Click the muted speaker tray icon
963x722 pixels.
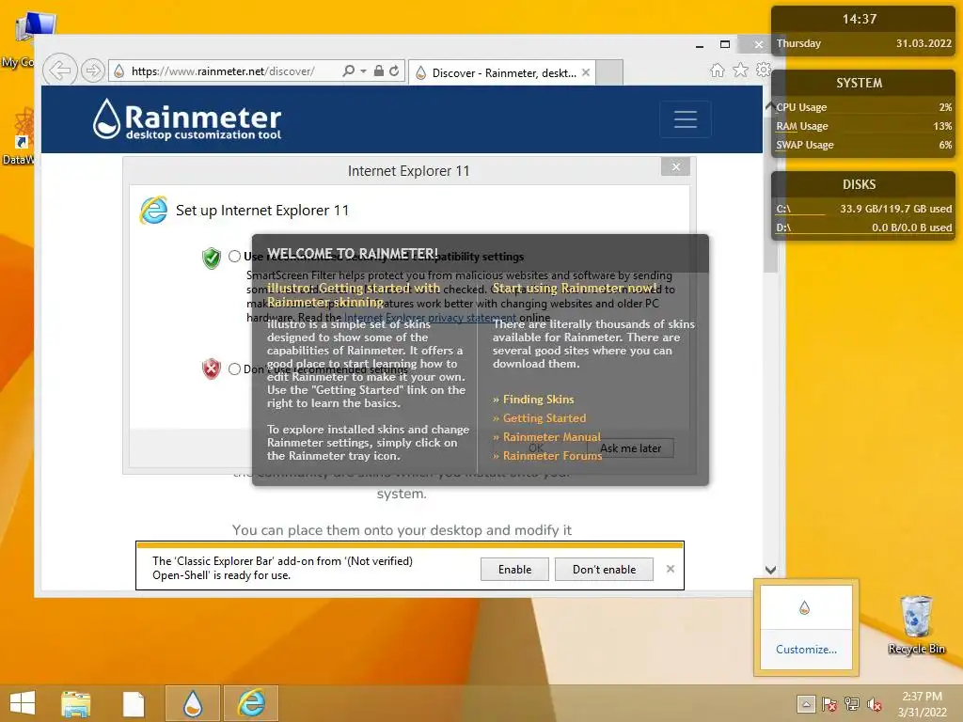(x=874, y=704)
